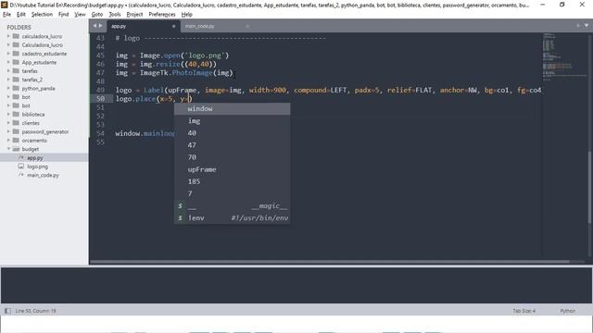Open the tab list dropdown arrow
Screen dimensions: 593x333
coord(587,26)
